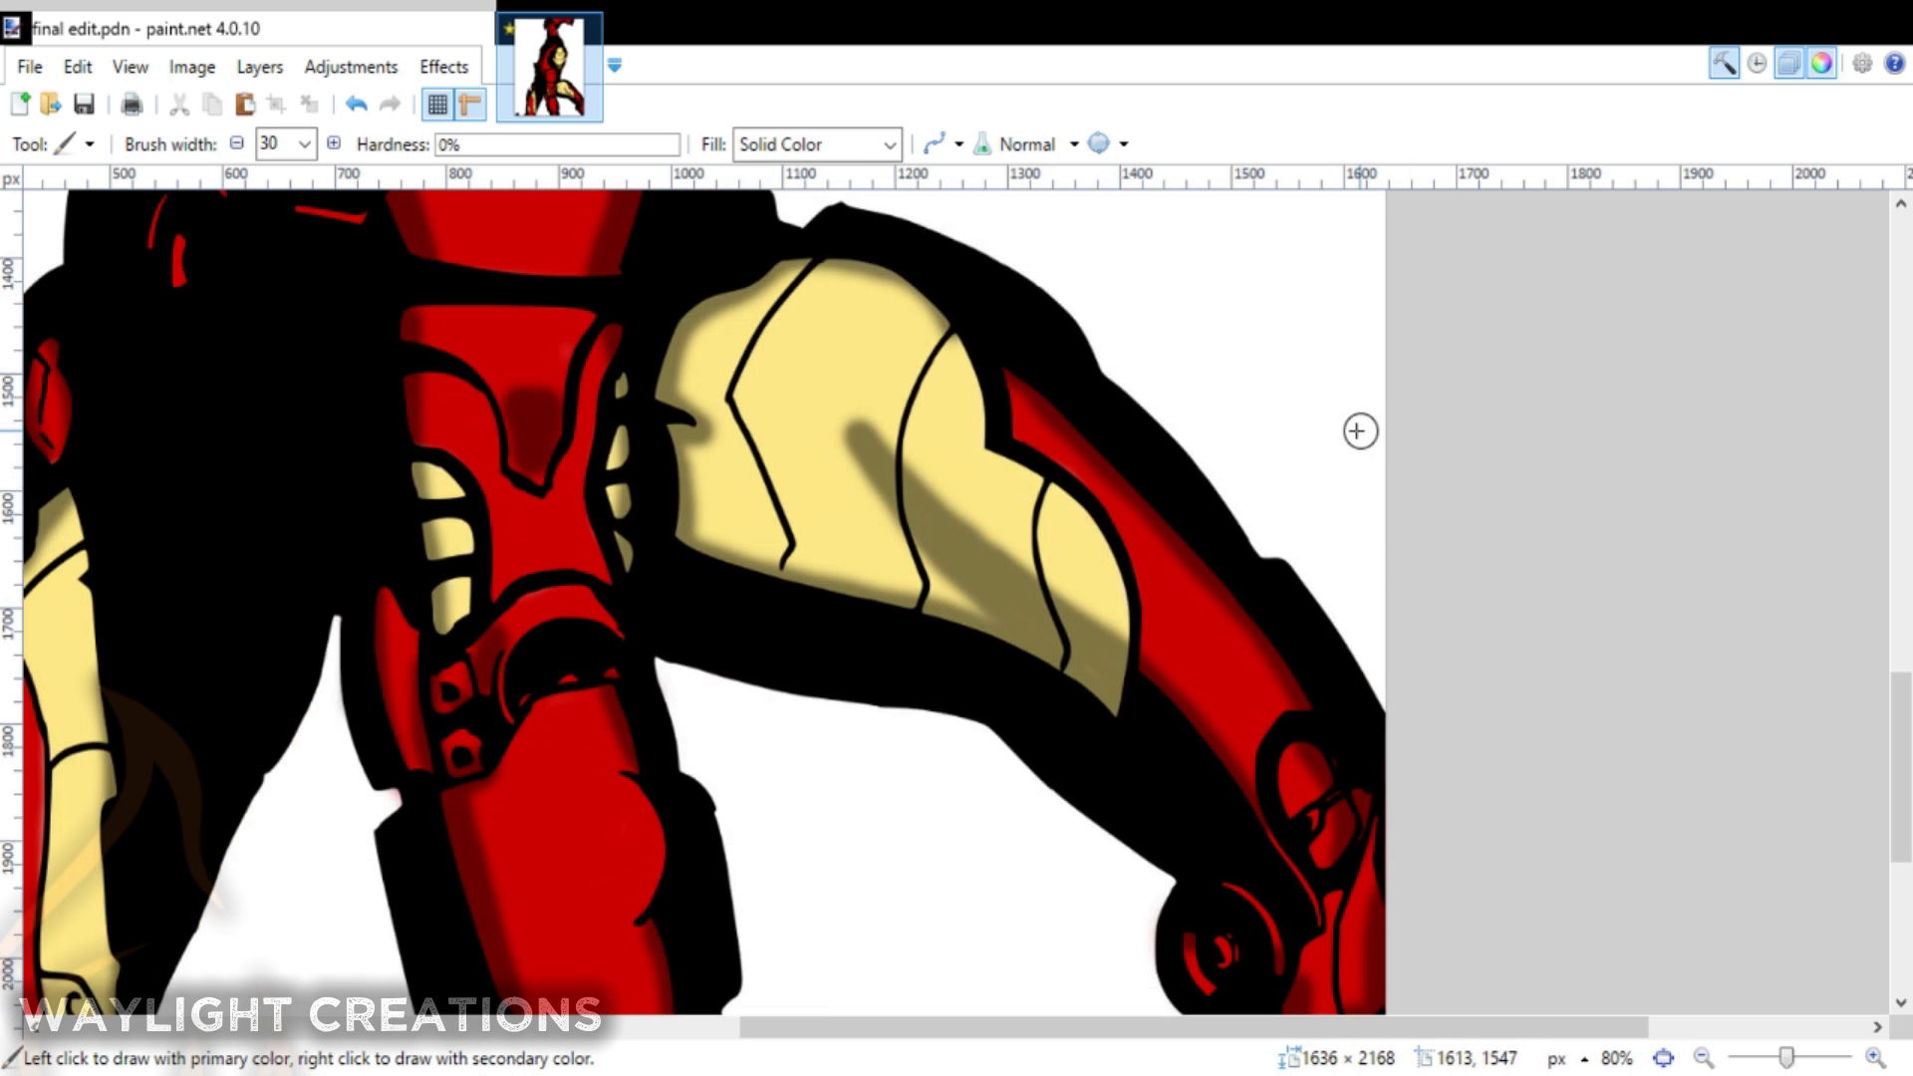
Task: Click the Paste clipboard icon
Action: pyautogui.click(x=245, y=104)
